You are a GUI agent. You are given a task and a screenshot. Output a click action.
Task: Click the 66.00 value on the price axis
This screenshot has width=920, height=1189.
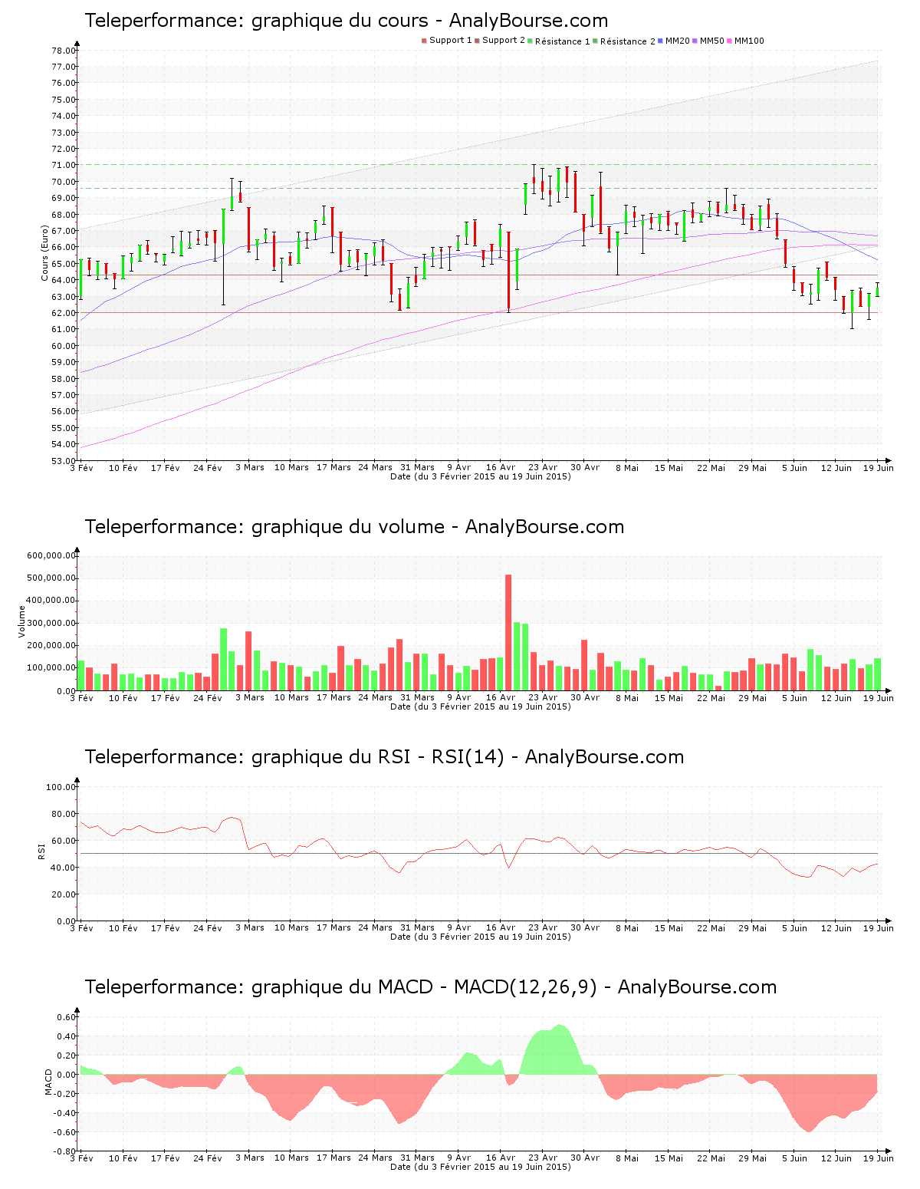[x=64, y=248]
